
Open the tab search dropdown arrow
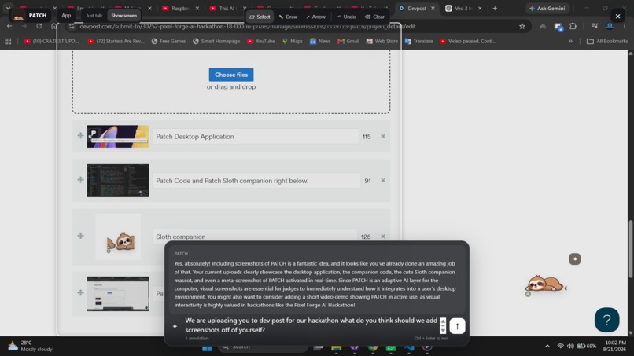point(8,8)
